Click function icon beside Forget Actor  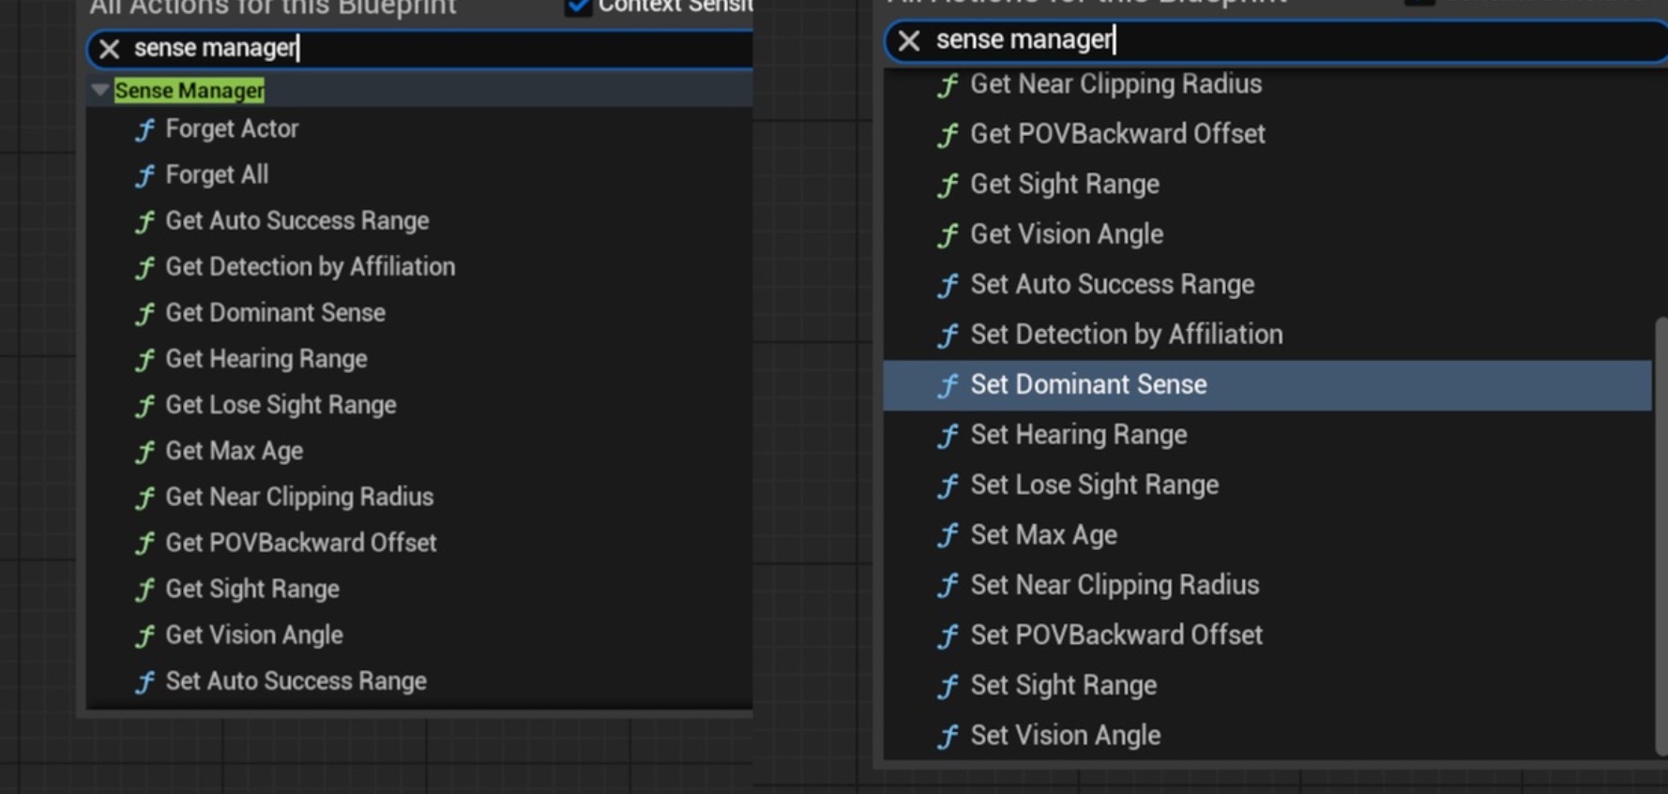[x=144, y=129]
